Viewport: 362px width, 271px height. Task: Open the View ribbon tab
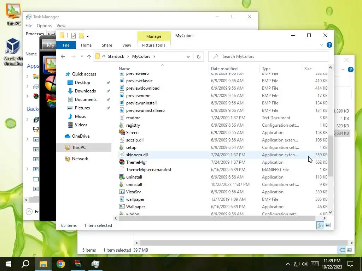click(127, 45)
